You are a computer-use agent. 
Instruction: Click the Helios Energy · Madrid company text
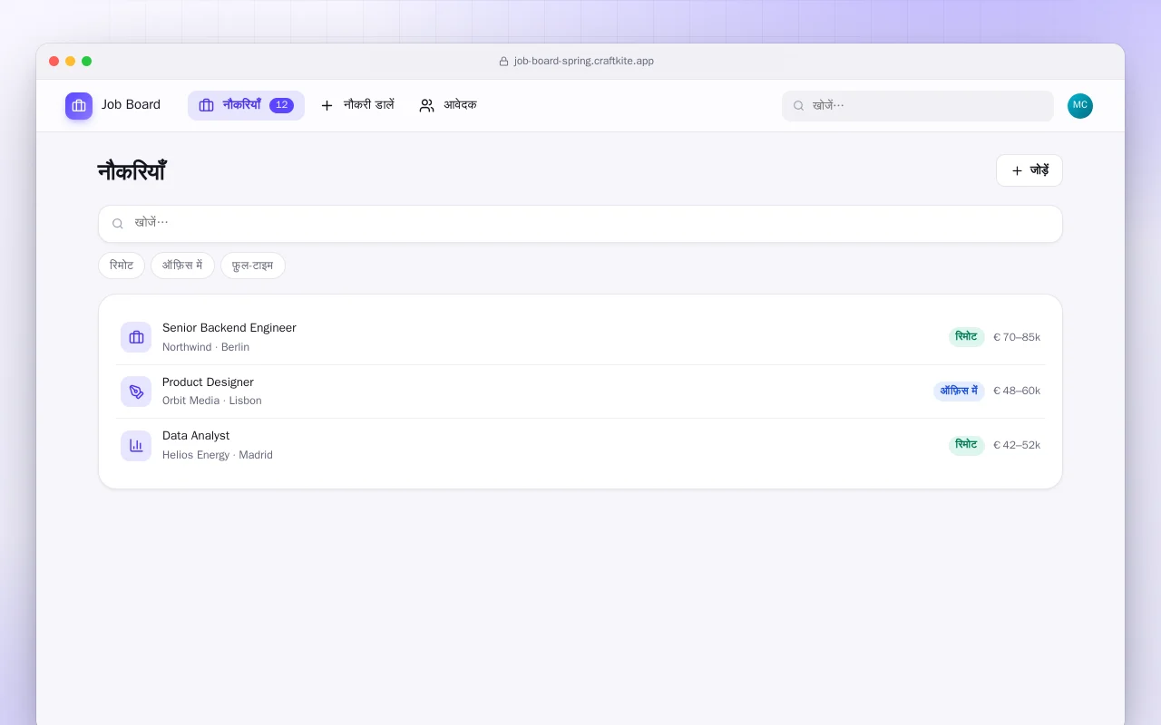(218, 455)
